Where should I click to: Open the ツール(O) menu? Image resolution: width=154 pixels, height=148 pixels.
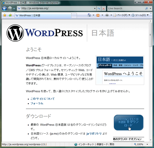[x=140, y=15]
